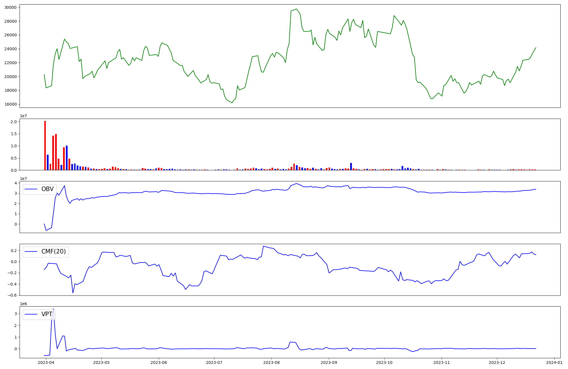The height and width of the screenshot is (369, 568).
Task: Click the CMF(20) legend label
Action: click(53, 251)
